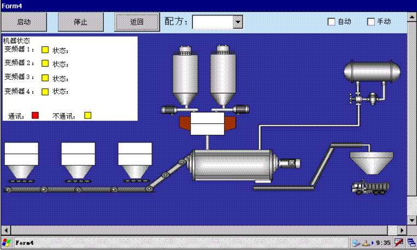
Task: Click the 变频器 4 yellow status indicator
Action: pyautogui.click(x=45, y=92)
